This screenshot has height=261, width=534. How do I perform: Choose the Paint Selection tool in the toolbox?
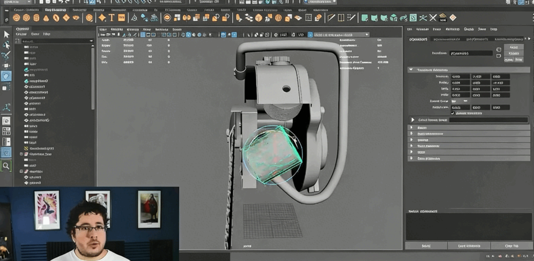[6, 55]
